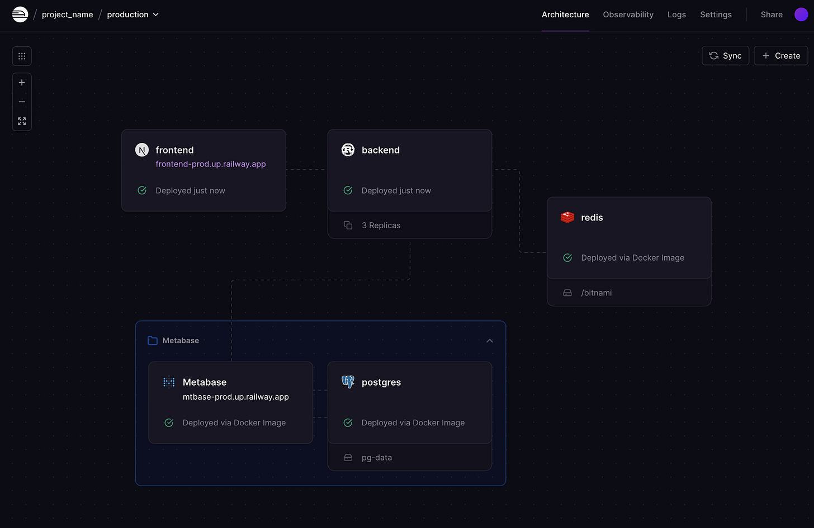Click the fit-to-screen expand icon
814x528 pixels.
click(x=22, y=121)
